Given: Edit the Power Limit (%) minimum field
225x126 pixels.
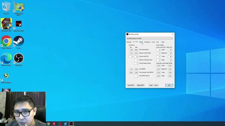Looking at the screenshot, I should pyautogui.click(x=131, y=57).
